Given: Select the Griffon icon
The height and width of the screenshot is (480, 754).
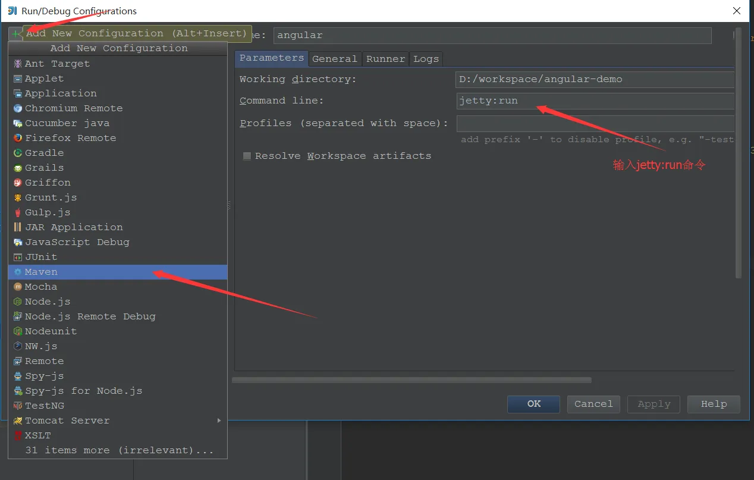Looking at the screenshot, I should click(18, 183).
